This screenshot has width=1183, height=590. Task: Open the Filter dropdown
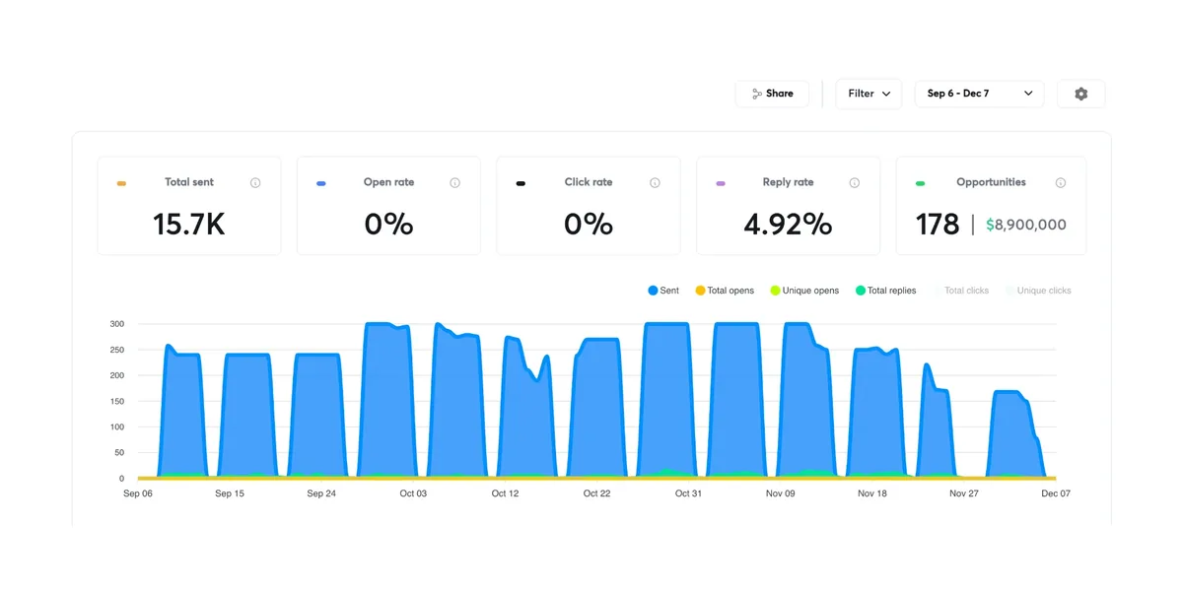click(x=869, y=94)
